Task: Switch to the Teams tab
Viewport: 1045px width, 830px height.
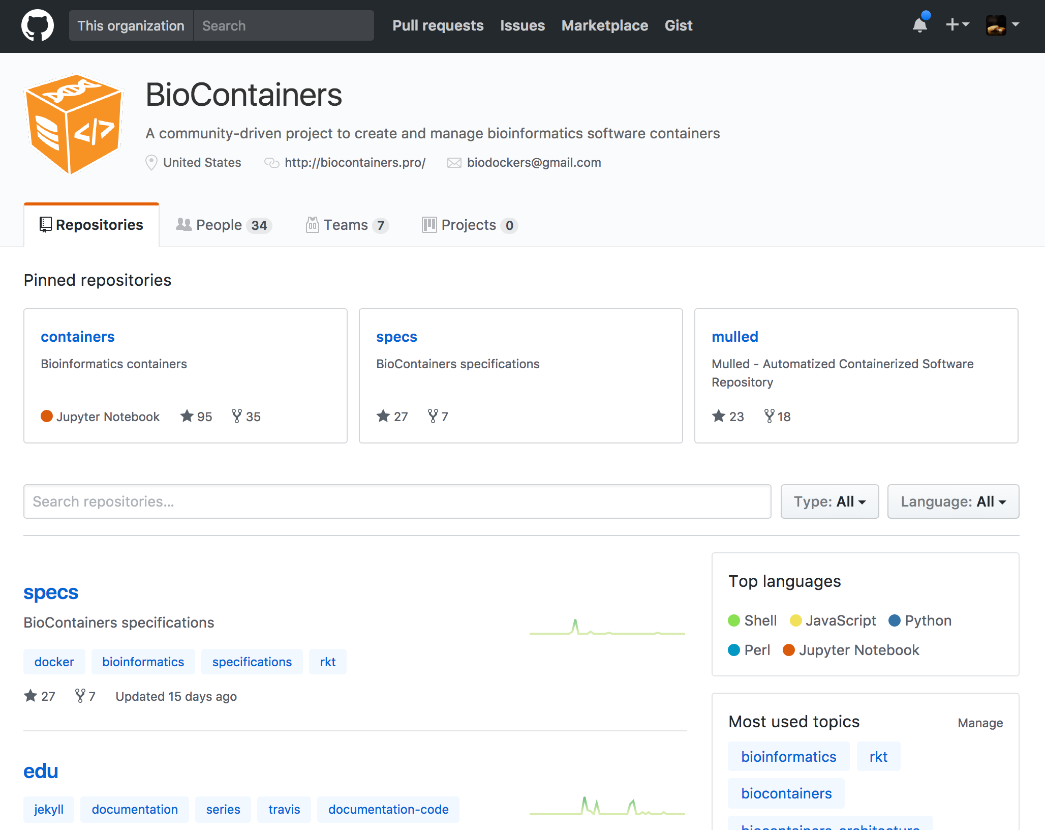Action: 347,225
